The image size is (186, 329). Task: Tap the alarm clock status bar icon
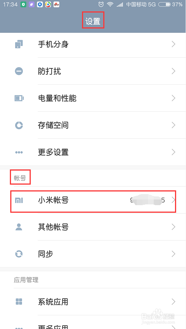coord(101,5)
